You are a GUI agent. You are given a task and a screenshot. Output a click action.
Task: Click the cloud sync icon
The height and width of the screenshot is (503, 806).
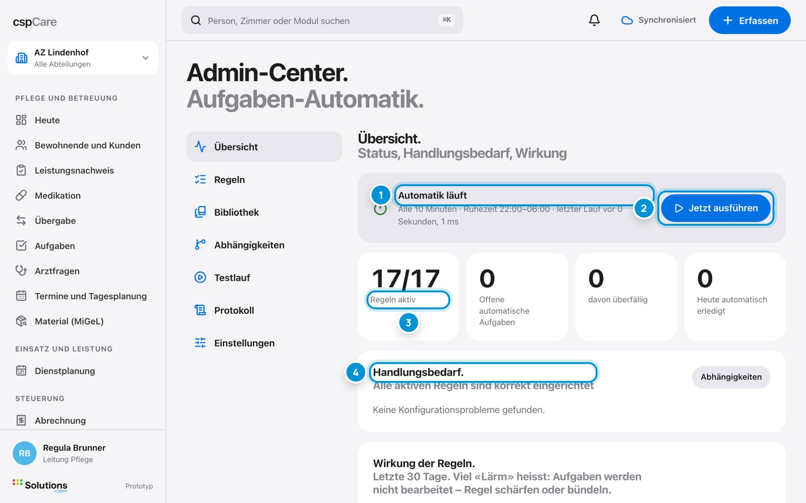[x=627, y=20]
